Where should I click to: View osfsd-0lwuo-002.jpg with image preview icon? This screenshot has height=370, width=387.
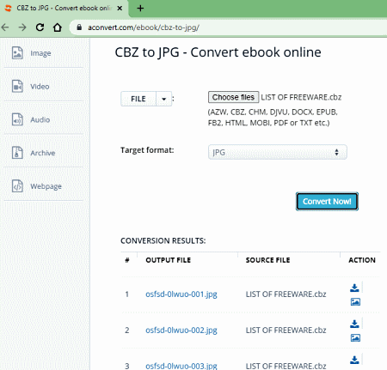tap(355, 337)
